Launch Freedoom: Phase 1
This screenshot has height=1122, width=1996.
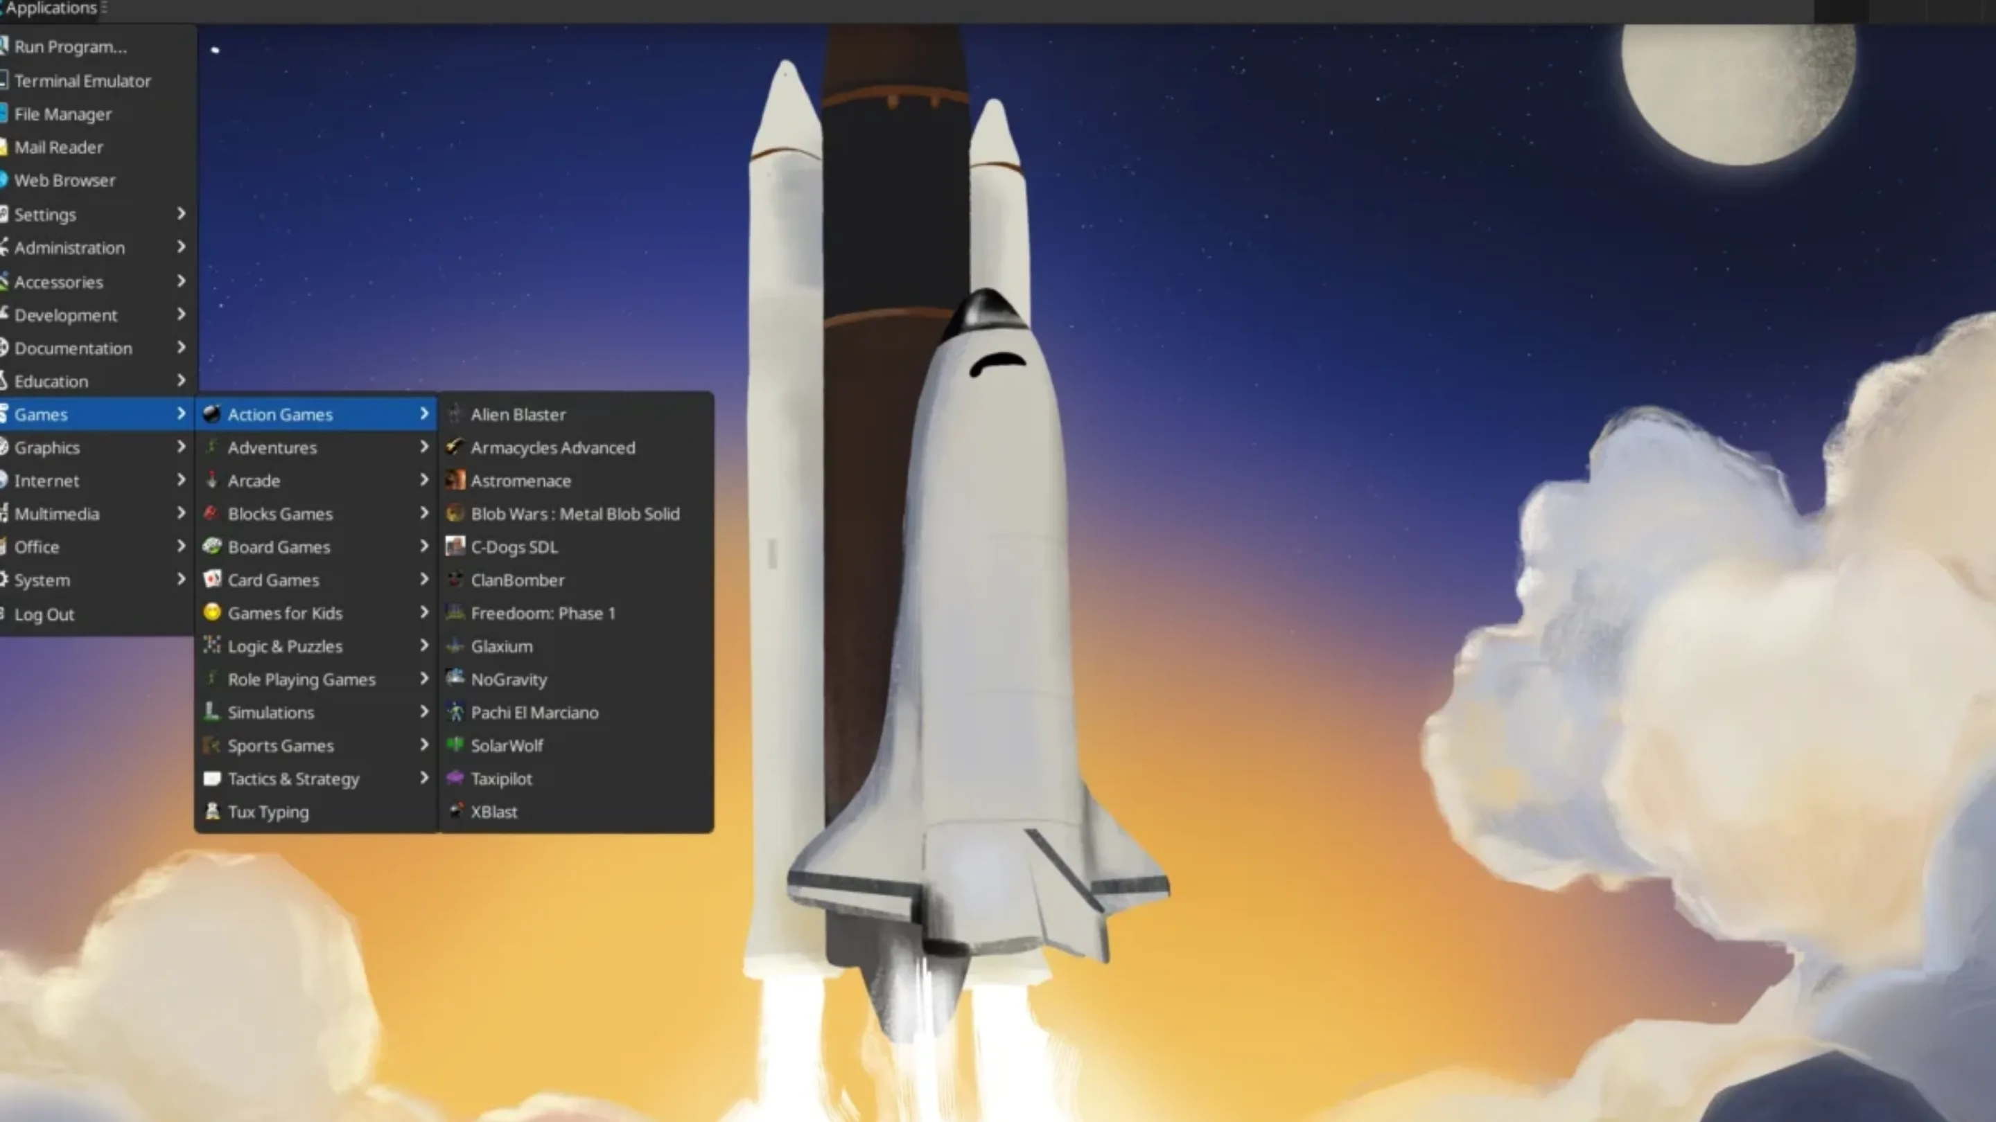pyautogui.click(x=543, y=613)
